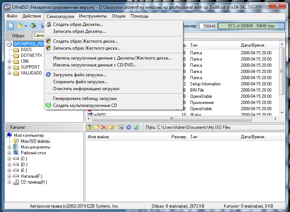The width and height of the screenshot is (290, 212).
Task: Click the Open CD/DVD drive toolbar icon
Action: tap(34, 26)
